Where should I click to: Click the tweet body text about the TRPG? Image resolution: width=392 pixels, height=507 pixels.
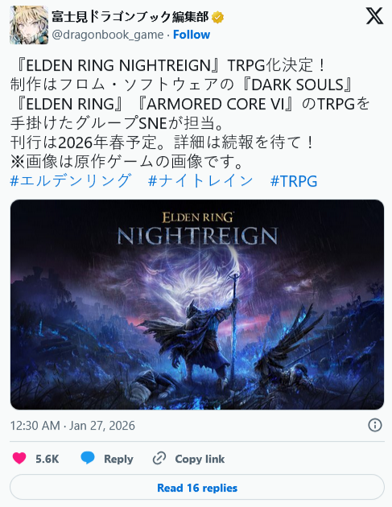pos(190,113)
